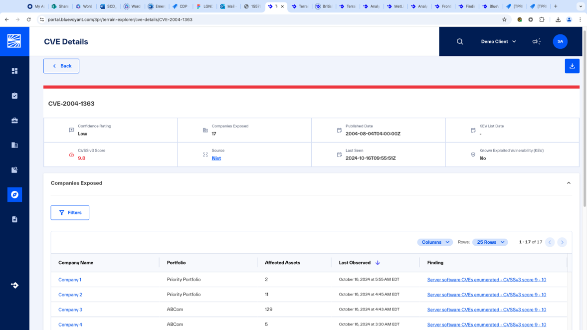Viewport: 587px width, 330px height.
Task: Select the CVE-2004-1363 heading text
Action: click(x=71, y=104)
